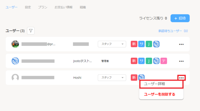The width and height of the screenshot is (200, 111).
Task: Click the red 新 board icon in the Jootoテスト row
Action: tap(134, 61)
